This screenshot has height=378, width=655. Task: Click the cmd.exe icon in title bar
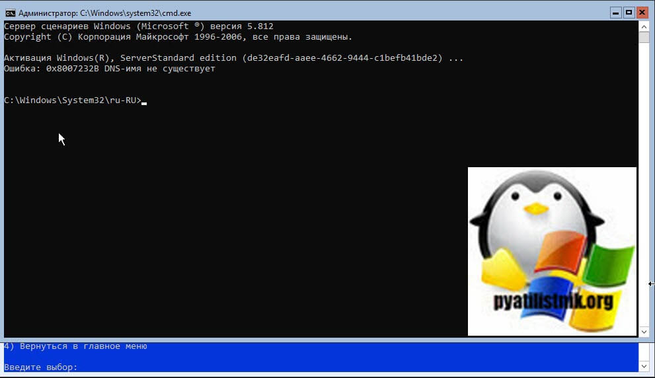(x=10, y=13)
